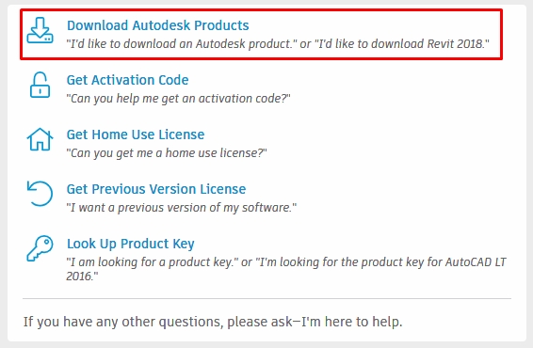This screenshot has height=348, width=533.
Task: Click the quote about downloading an Autodesk product
Action: click(x=182, y=44)
